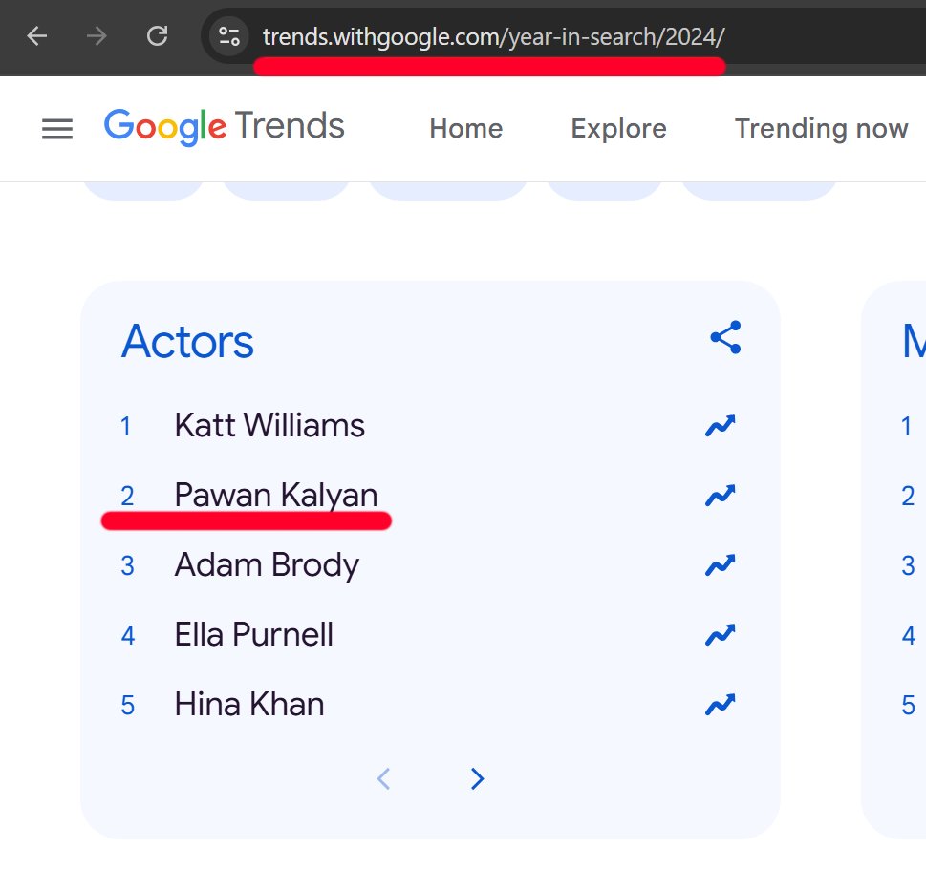Click the browser forward arrow
Viewport: 926px width, 891px height.
tap(97, 36)
